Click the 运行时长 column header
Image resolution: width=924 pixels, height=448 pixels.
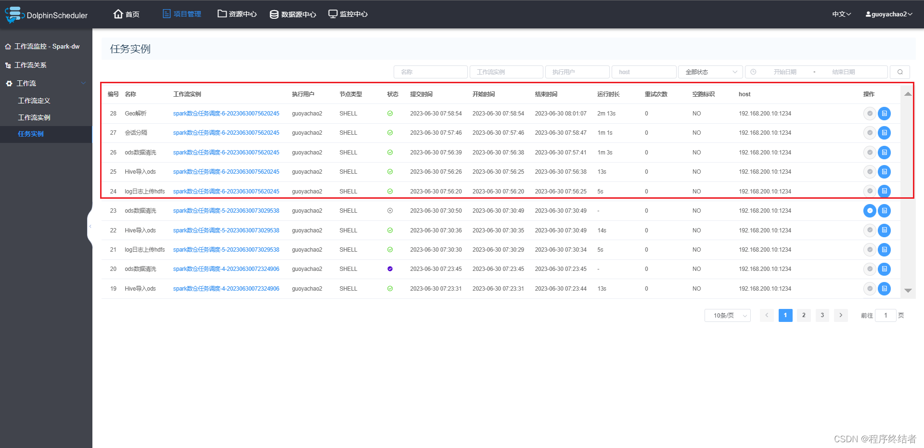point(608,94)
